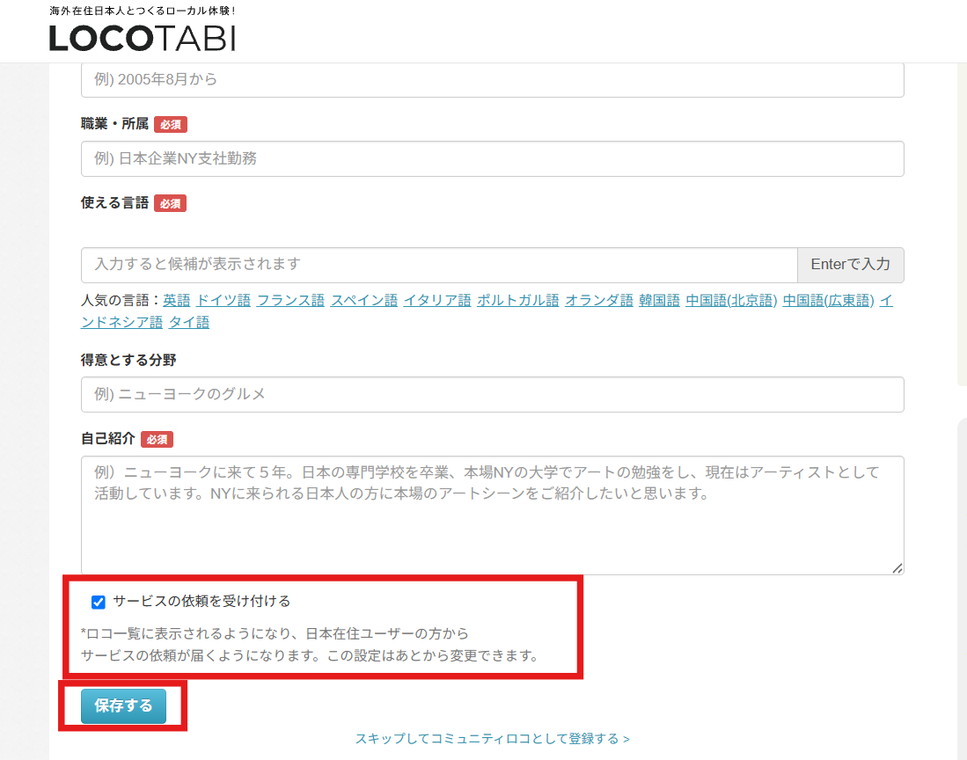Choose フランス語 popular language
This screenshot has width=967, height=760.
[290, 300]
